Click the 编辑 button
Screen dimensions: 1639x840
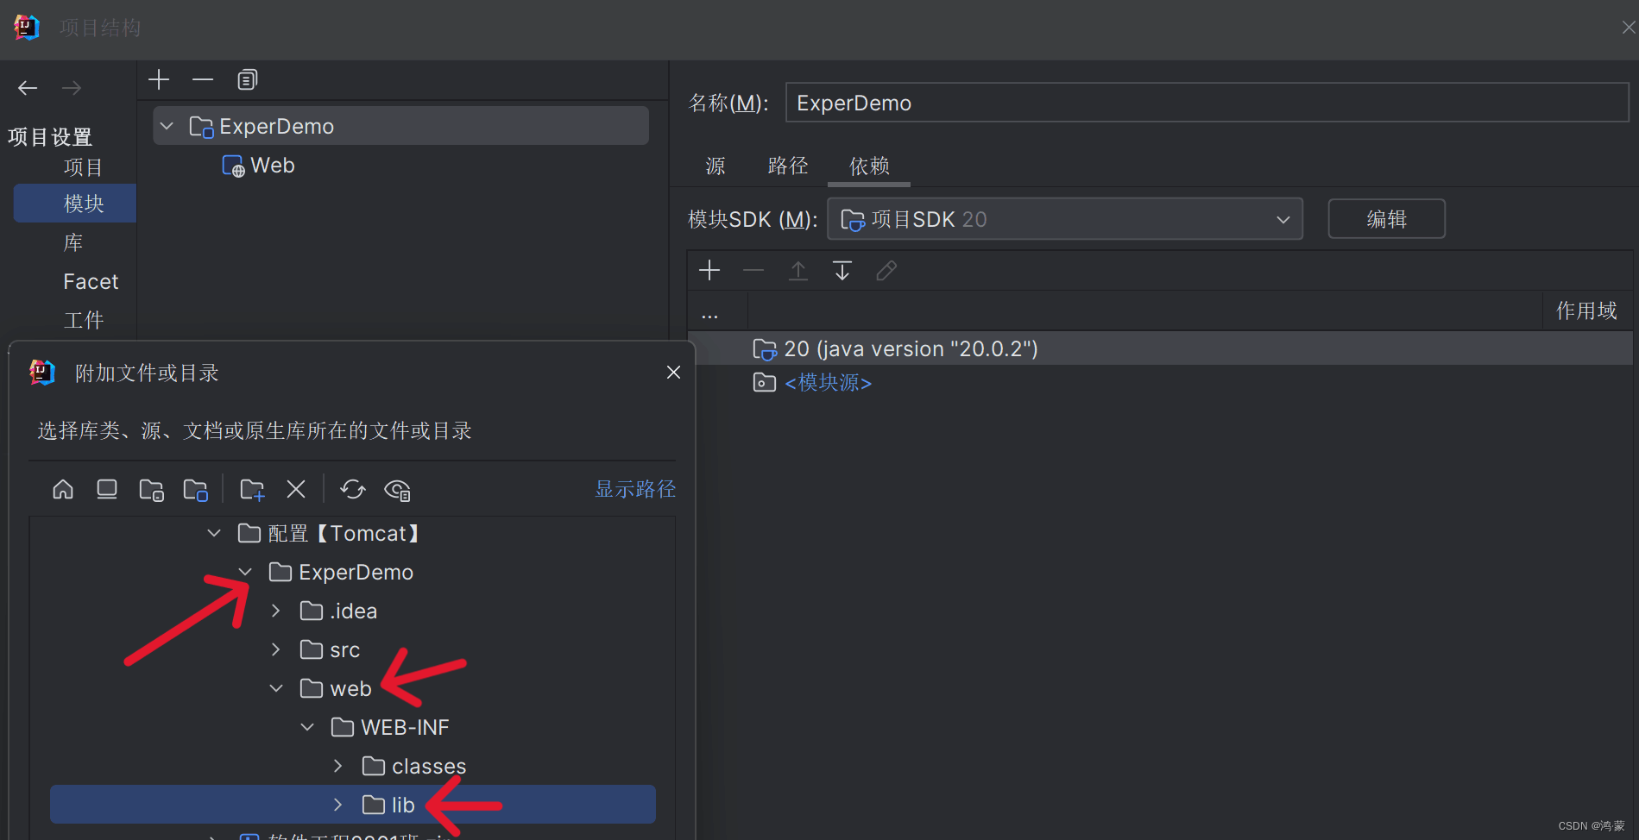pyautogui.click(x=1386, y=219)
